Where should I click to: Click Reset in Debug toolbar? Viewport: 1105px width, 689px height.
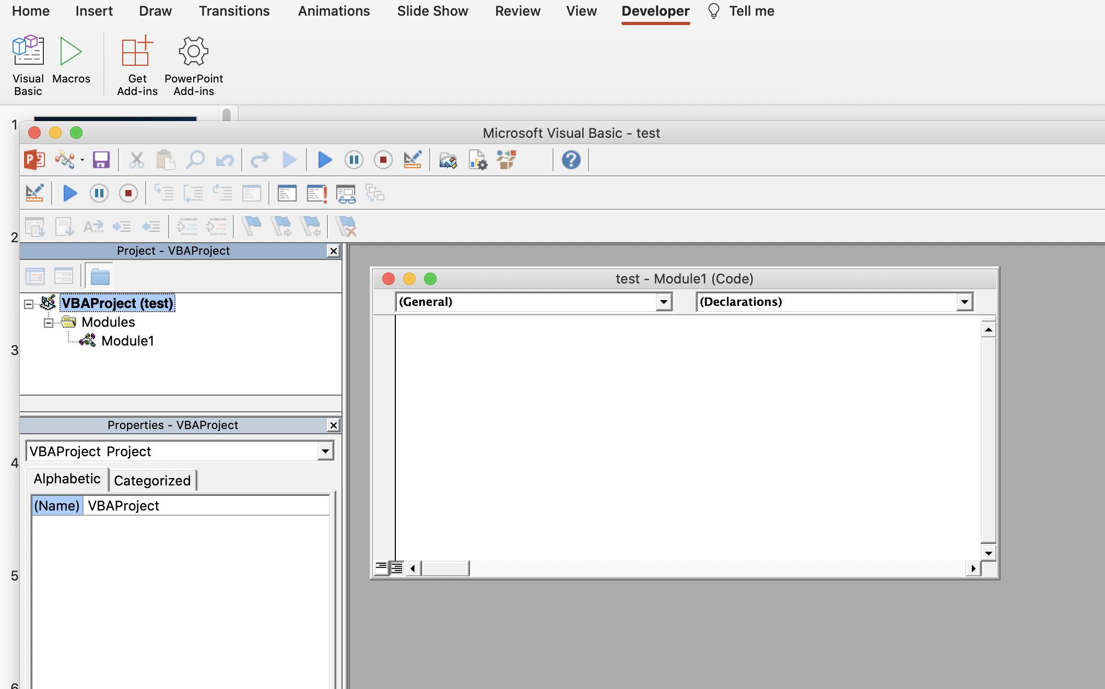128,194
